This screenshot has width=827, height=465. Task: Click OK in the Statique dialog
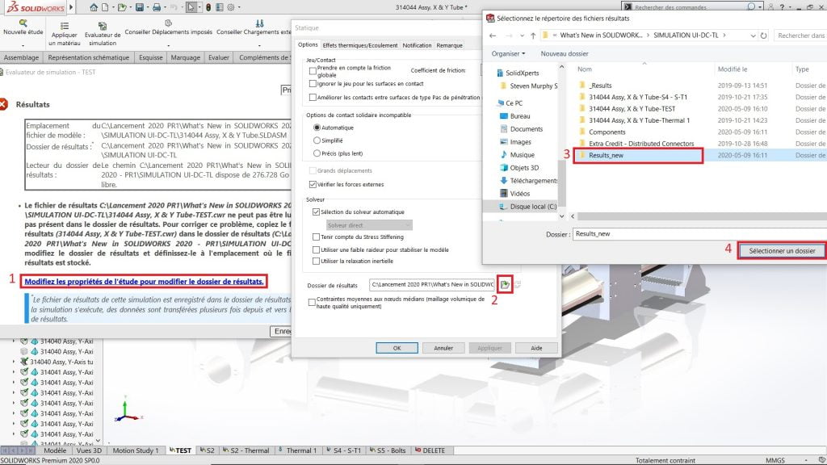[x=397, y=348]
